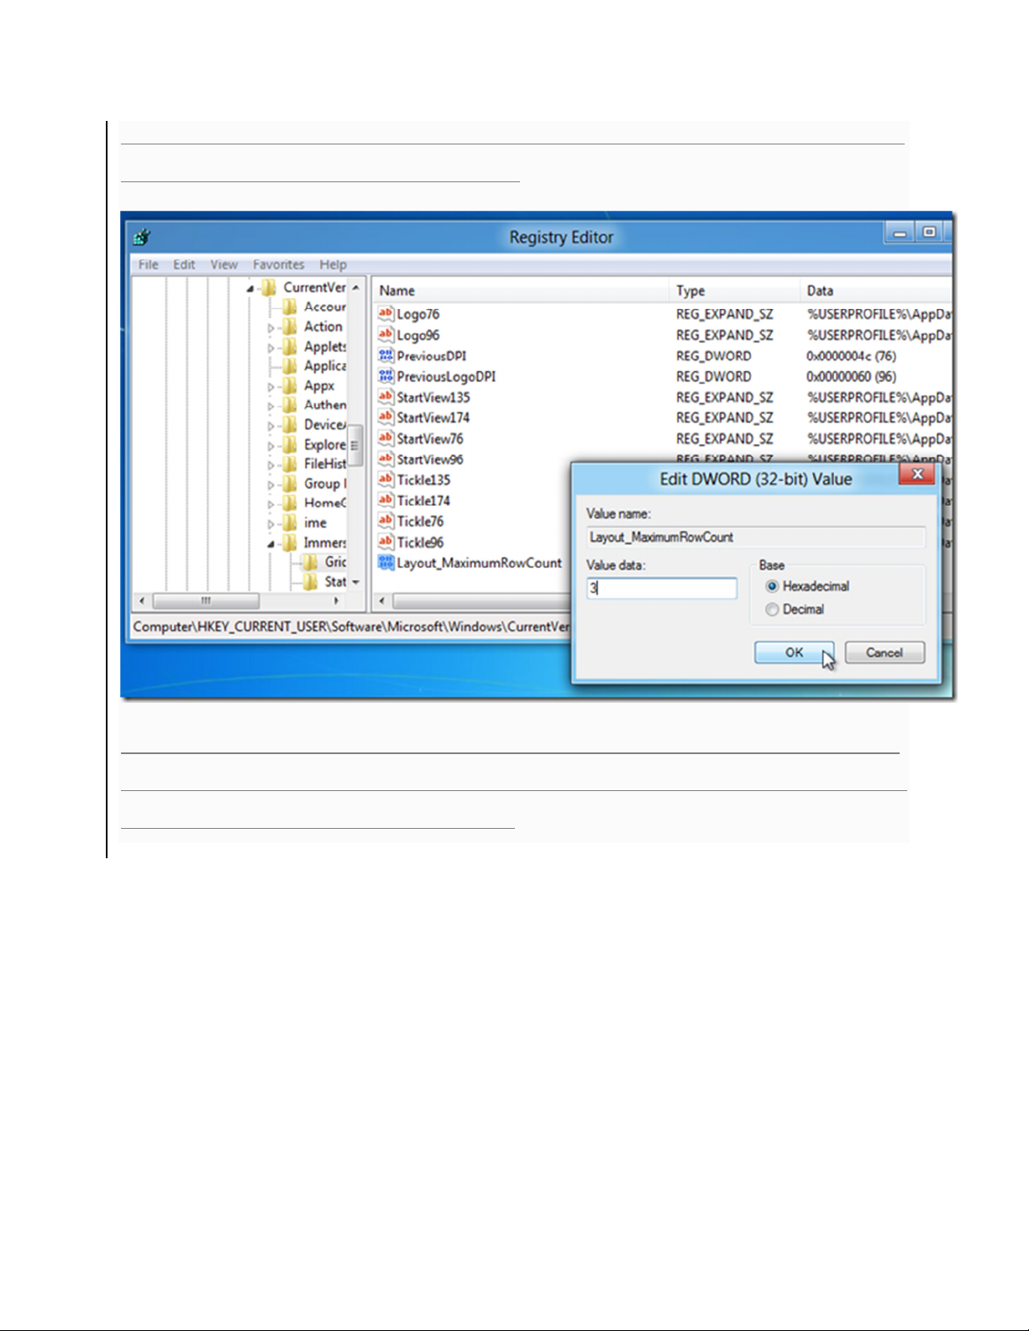The width and height of the screenshot is (1029, 1331).
Task: Expand the Action folder node
Action: click(270, 328)
